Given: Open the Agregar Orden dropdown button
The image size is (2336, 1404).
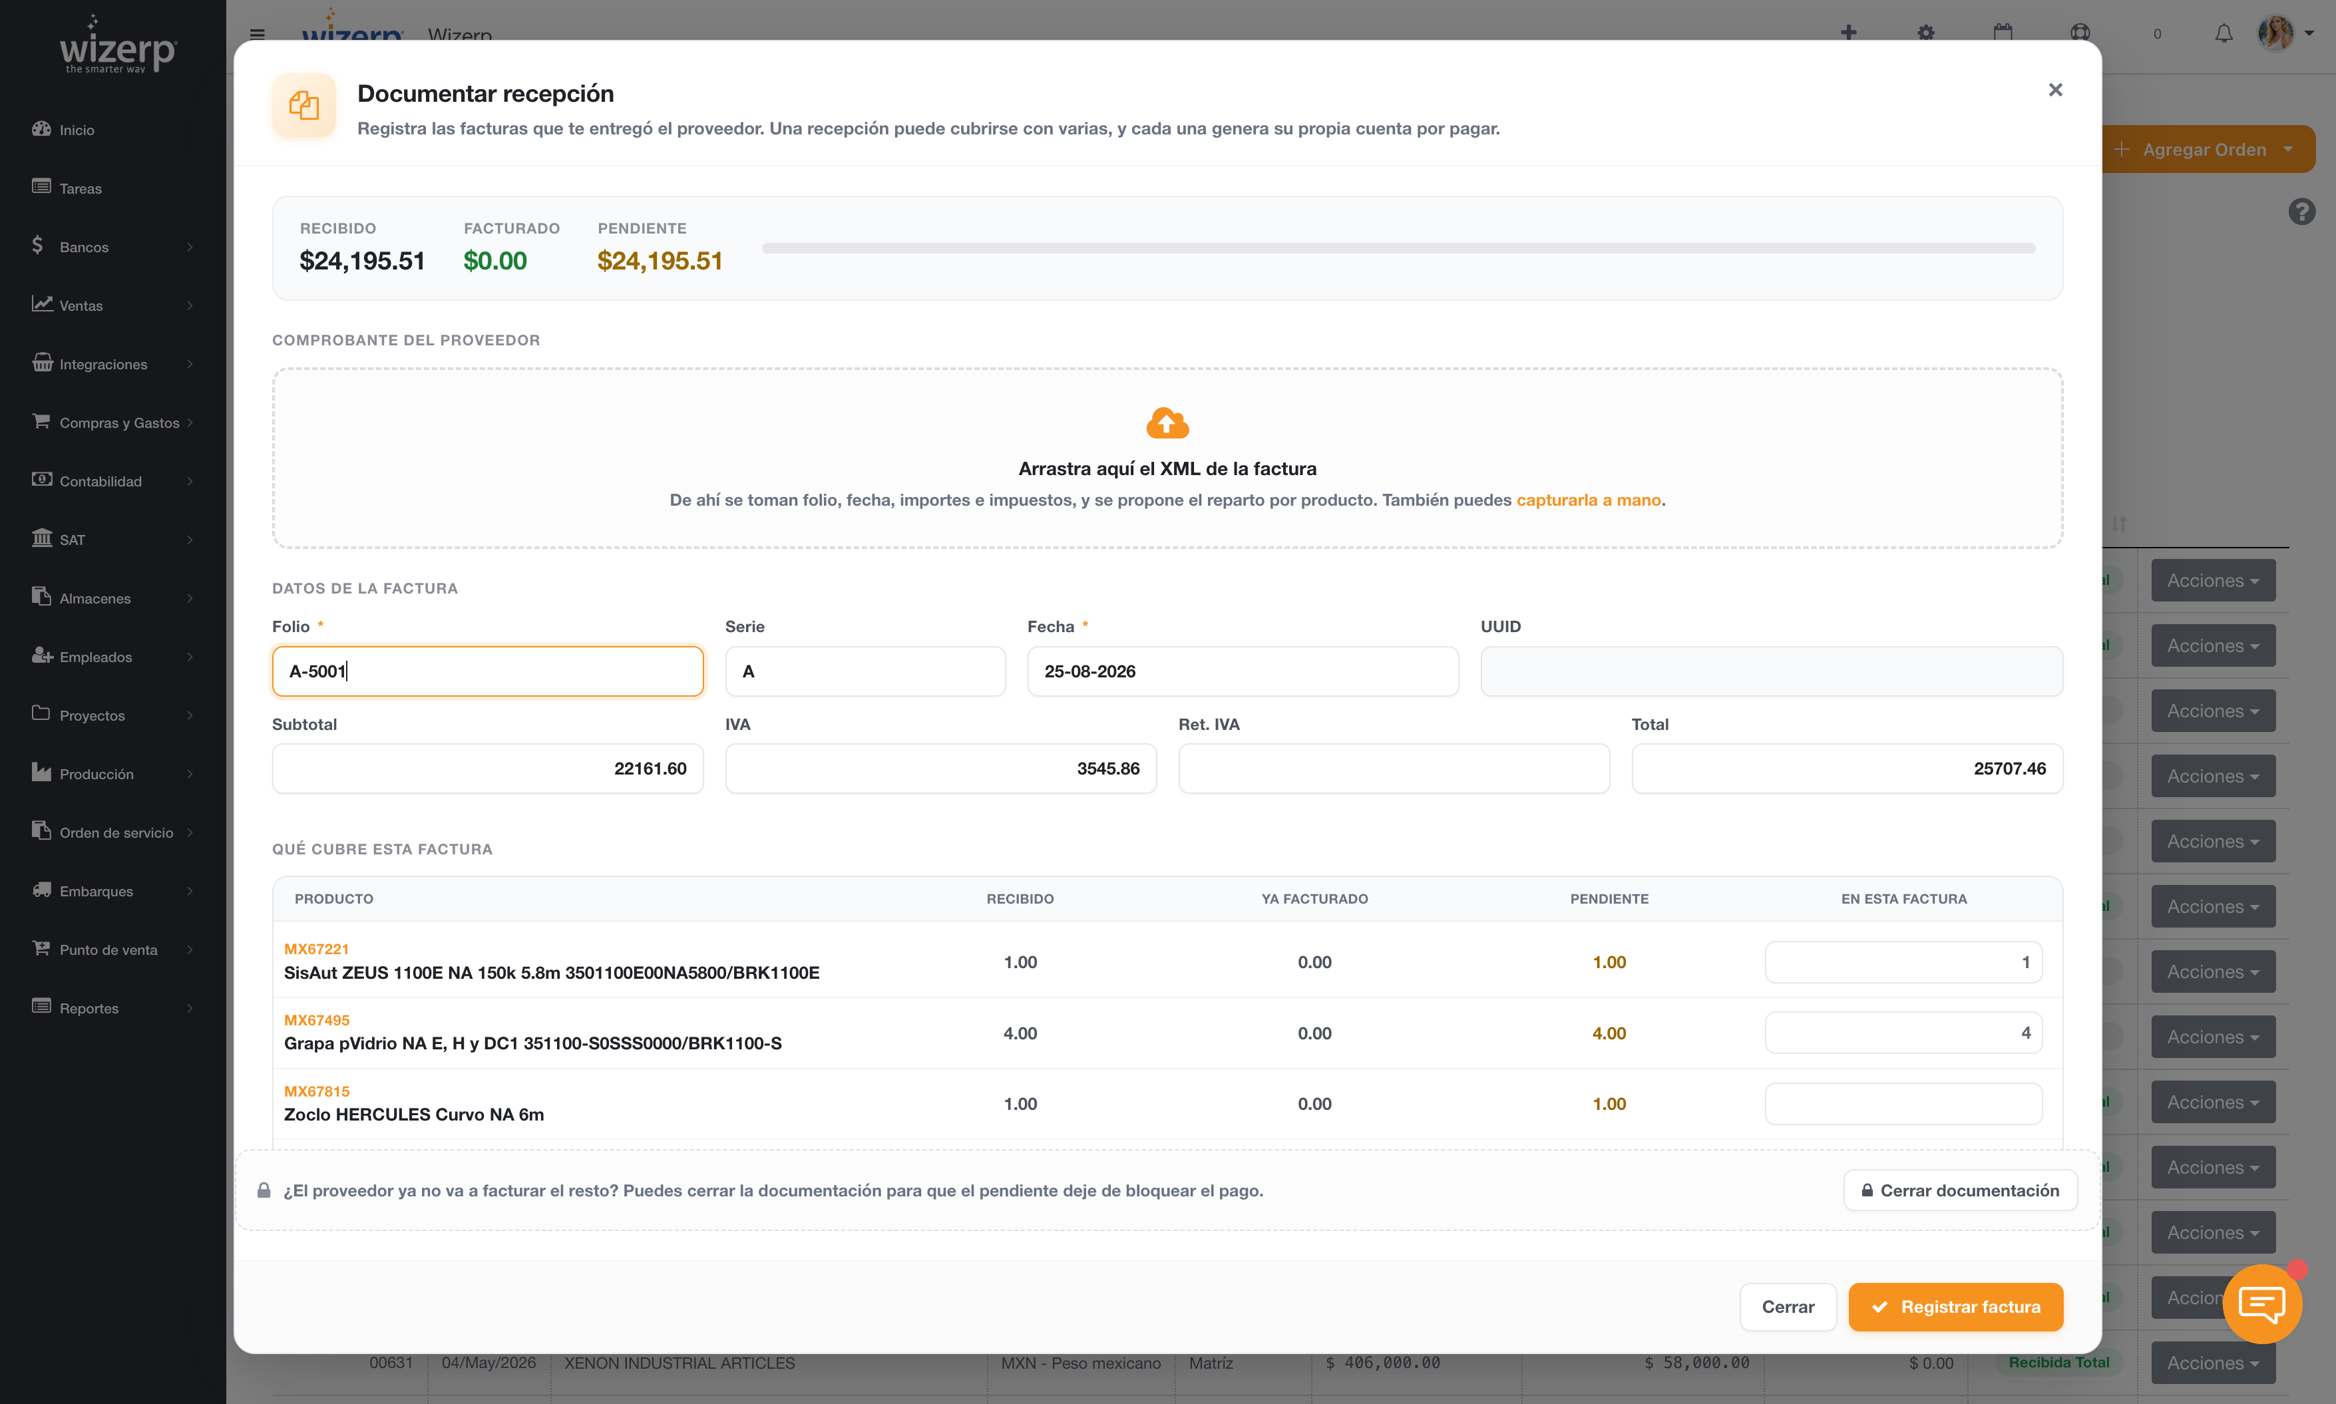Looking at the screenshot, I should pos(2208,150).
